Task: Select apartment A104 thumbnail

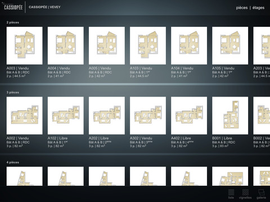Action: pos(189,45)
